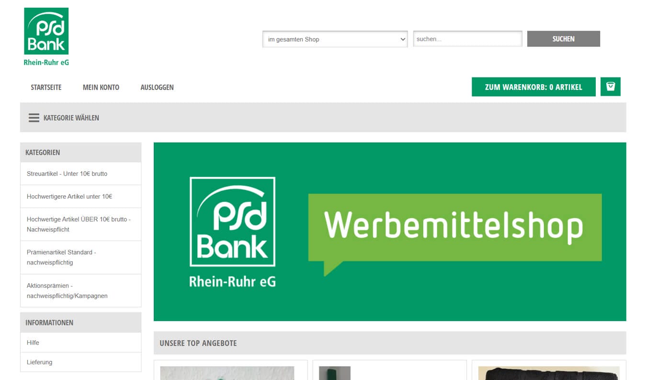Click the PSD Bank logo in header
647x380 pixels.
tap(46, 37)
